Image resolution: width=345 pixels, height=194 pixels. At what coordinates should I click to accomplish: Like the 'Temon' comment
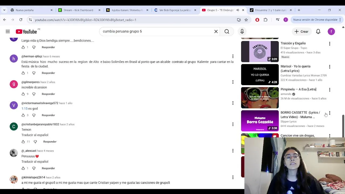23,142
